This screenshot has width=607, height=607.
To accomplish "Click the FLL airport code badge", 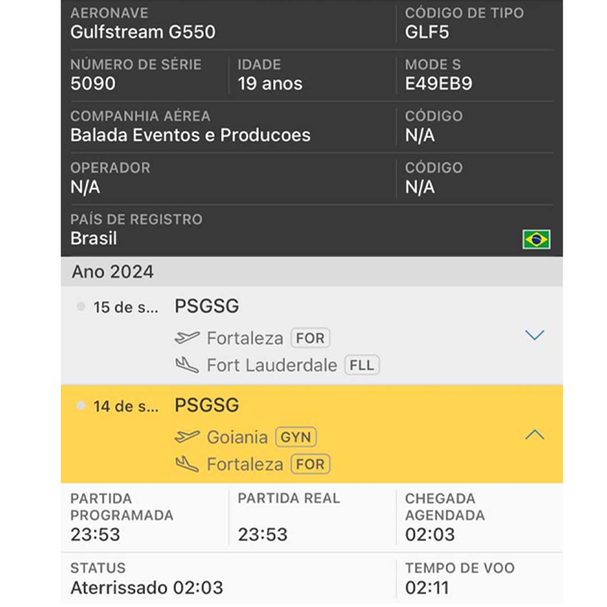I will (361, 365).
